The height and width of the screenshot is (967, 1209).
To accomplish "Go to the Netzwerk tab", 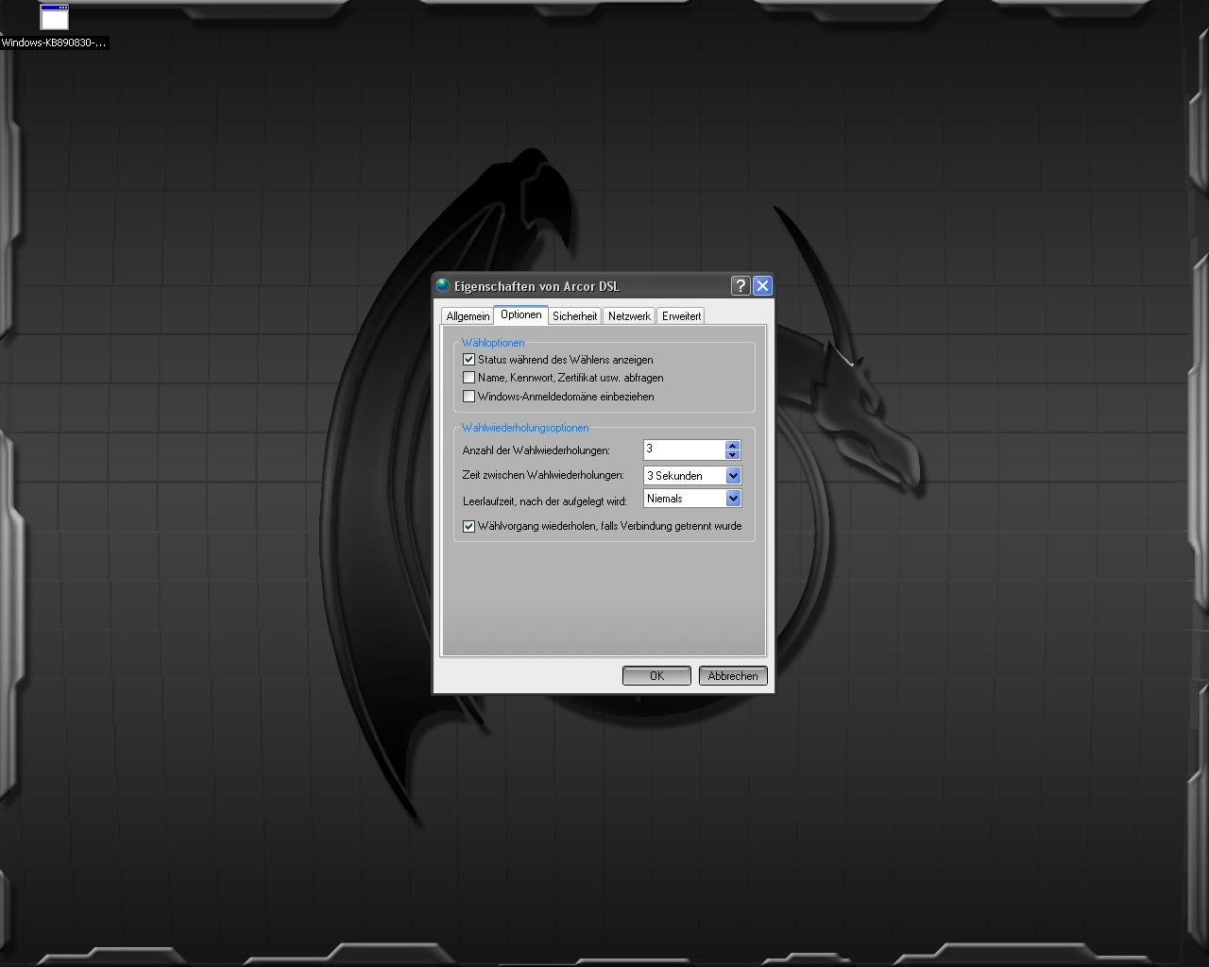I will 629,316.
